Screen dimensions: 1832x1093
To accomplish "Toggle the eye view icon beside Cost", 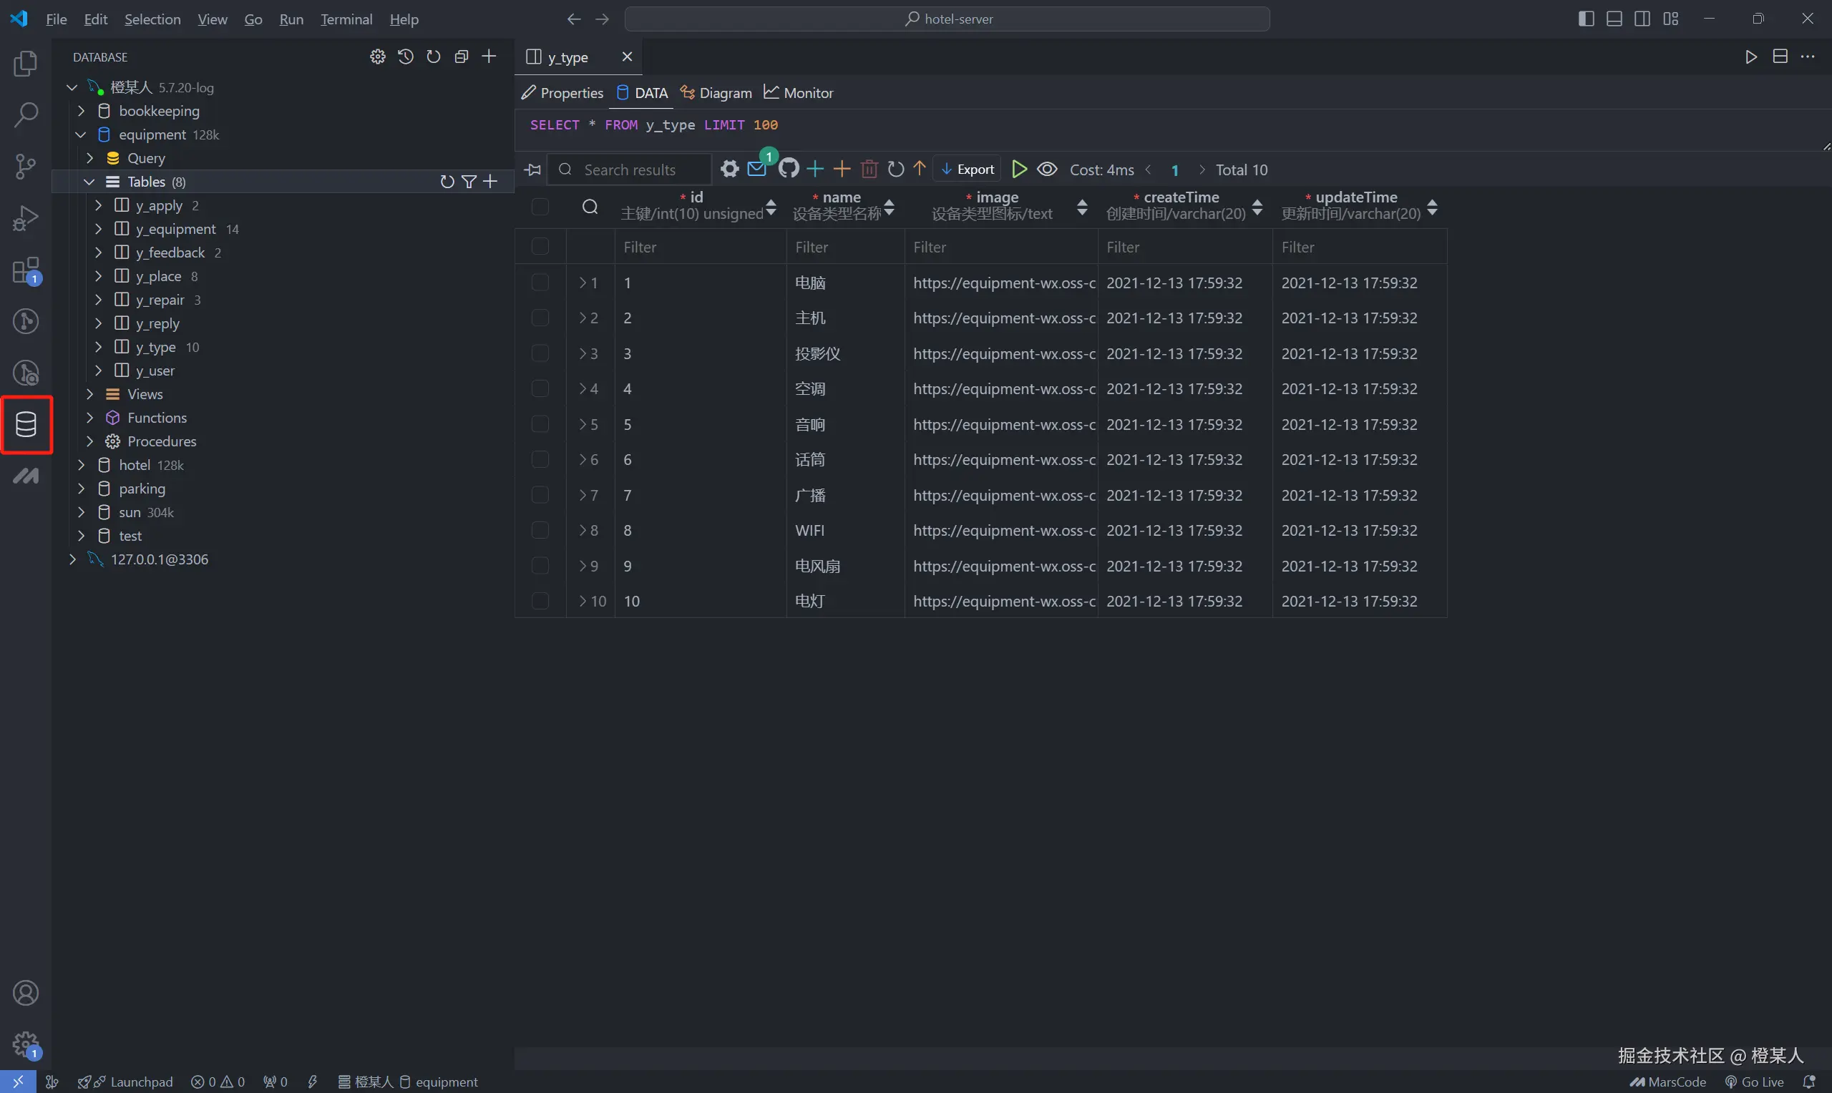I will pyautogui.click(x=1047, y=170).
